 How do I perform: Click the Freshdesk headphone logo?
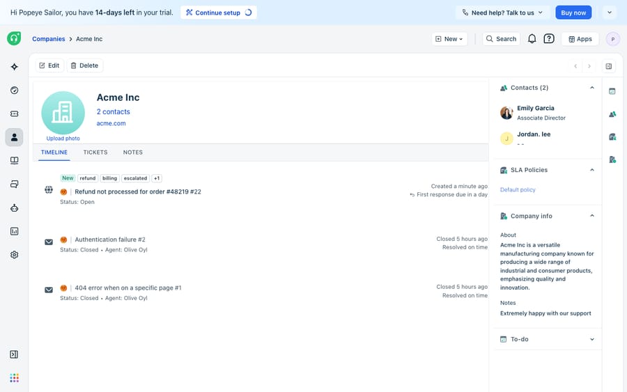(14, 38)
